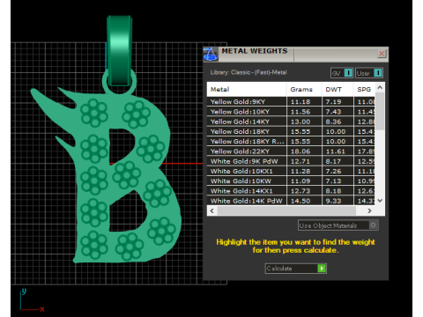Select the White Gold:14K PdW row
The height and width of the screenshot is (317, 423).
pyautogui.click(x=291, y=201)
